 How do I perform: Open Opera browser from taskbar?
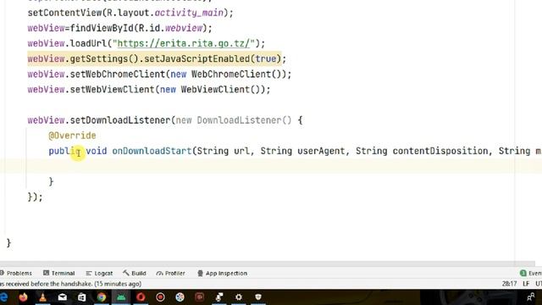point(141,297)
